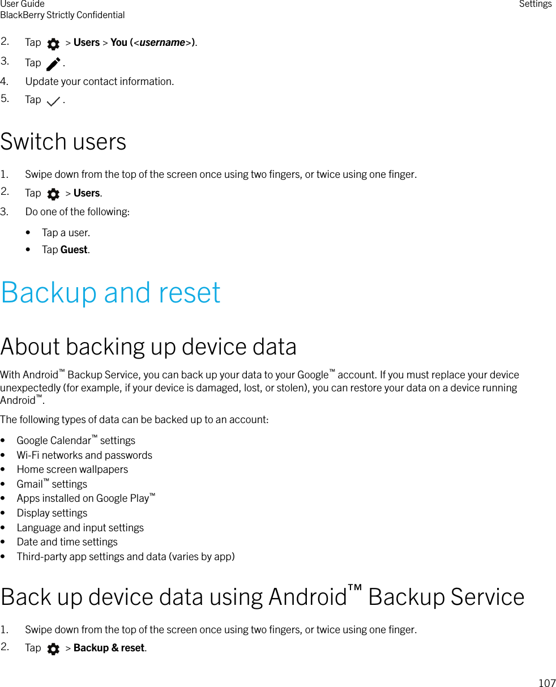Screen dimensions: 556x687
Task: Click the gear icon before Backup & reset
Action: click(x=53, y=649)
